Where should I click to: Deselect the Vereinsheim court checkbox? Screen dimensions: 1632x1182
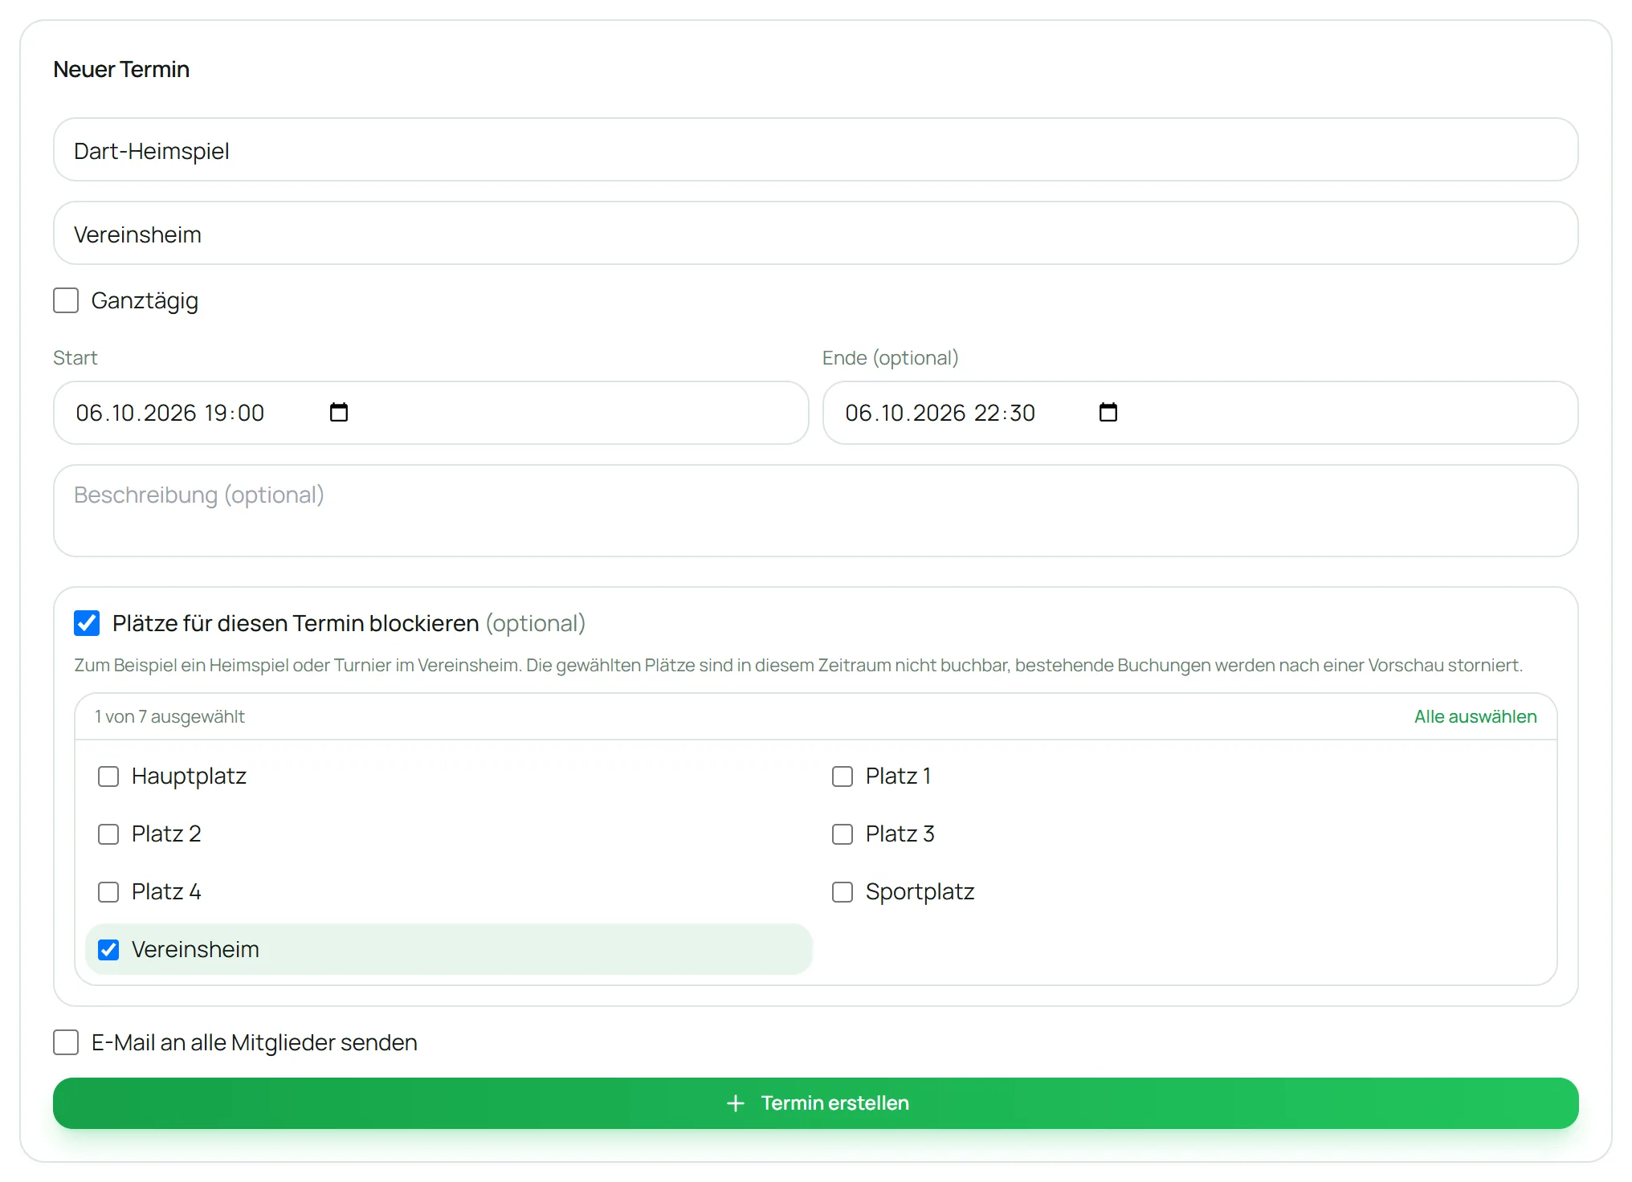pyautogui.click(x=108, y=950)
